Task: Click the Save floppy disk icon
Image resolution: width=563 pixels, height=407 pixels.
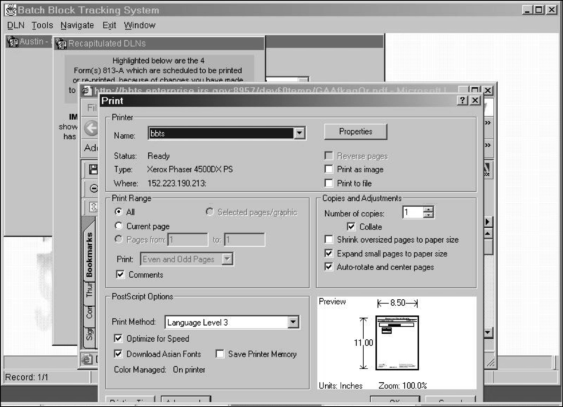Action: pos(93,169)
